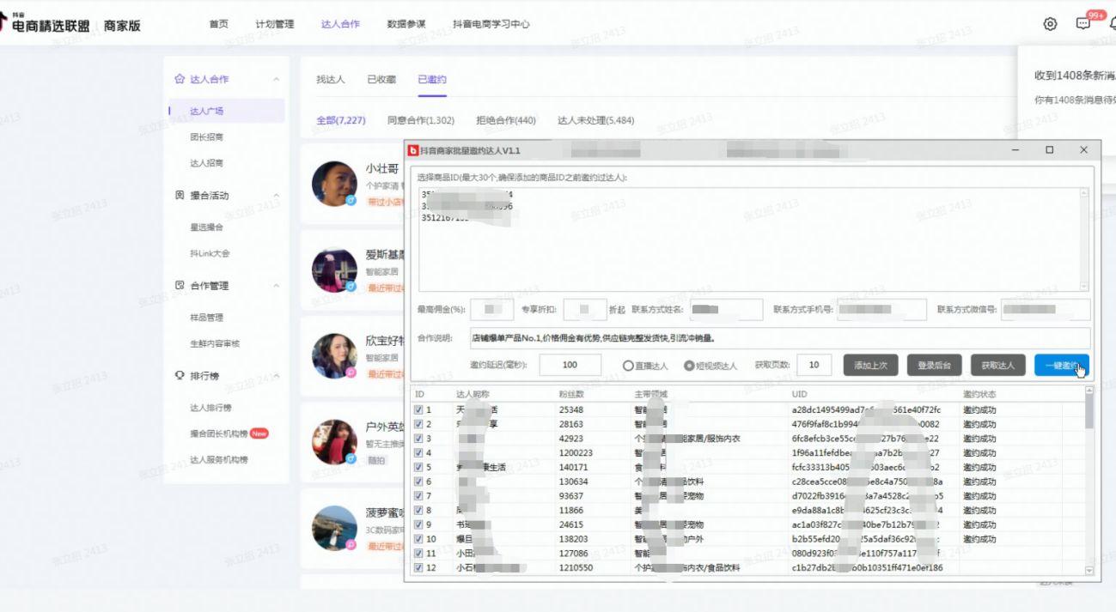Click the 合作管理 sidebar section icon
The image size is (1116, 612).
pyautogui.click(x=180, y=285)
